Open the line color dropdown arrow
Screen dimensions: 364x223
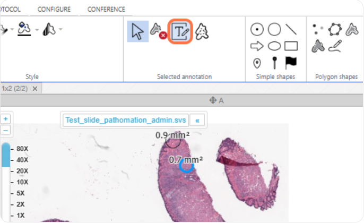point(37,29)
